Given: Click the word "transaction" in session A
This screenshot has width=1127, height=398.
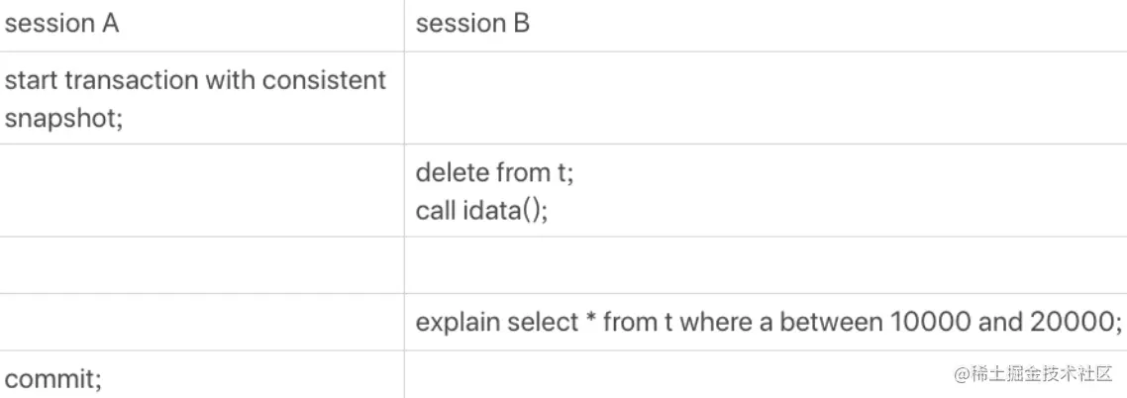Looking at the screenshot, I should point(131,80).
